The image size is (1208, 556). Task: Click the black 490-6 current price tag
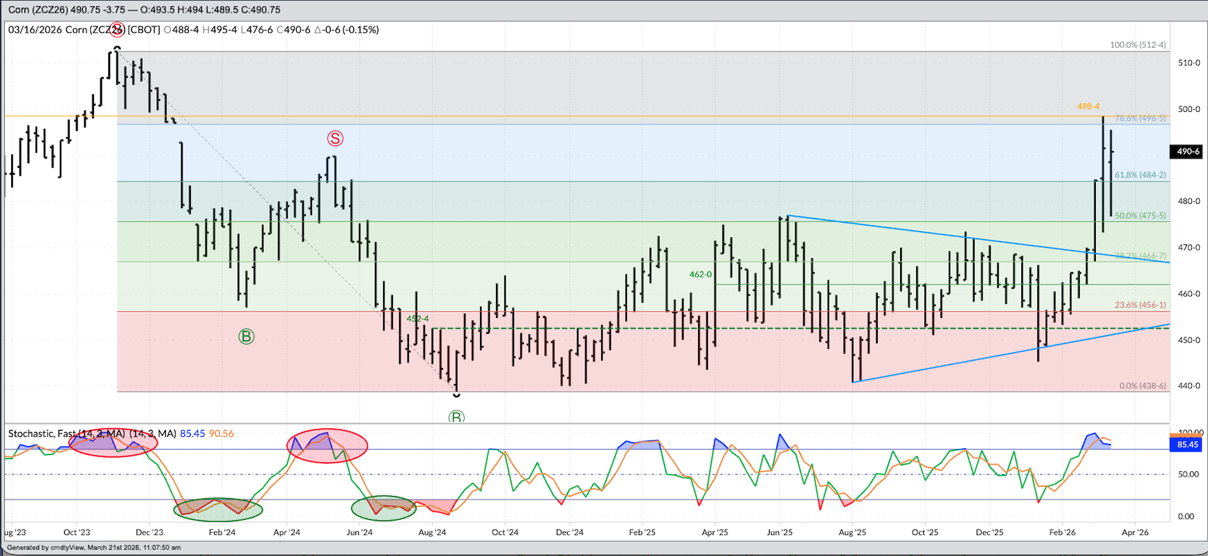(1187, 152)
